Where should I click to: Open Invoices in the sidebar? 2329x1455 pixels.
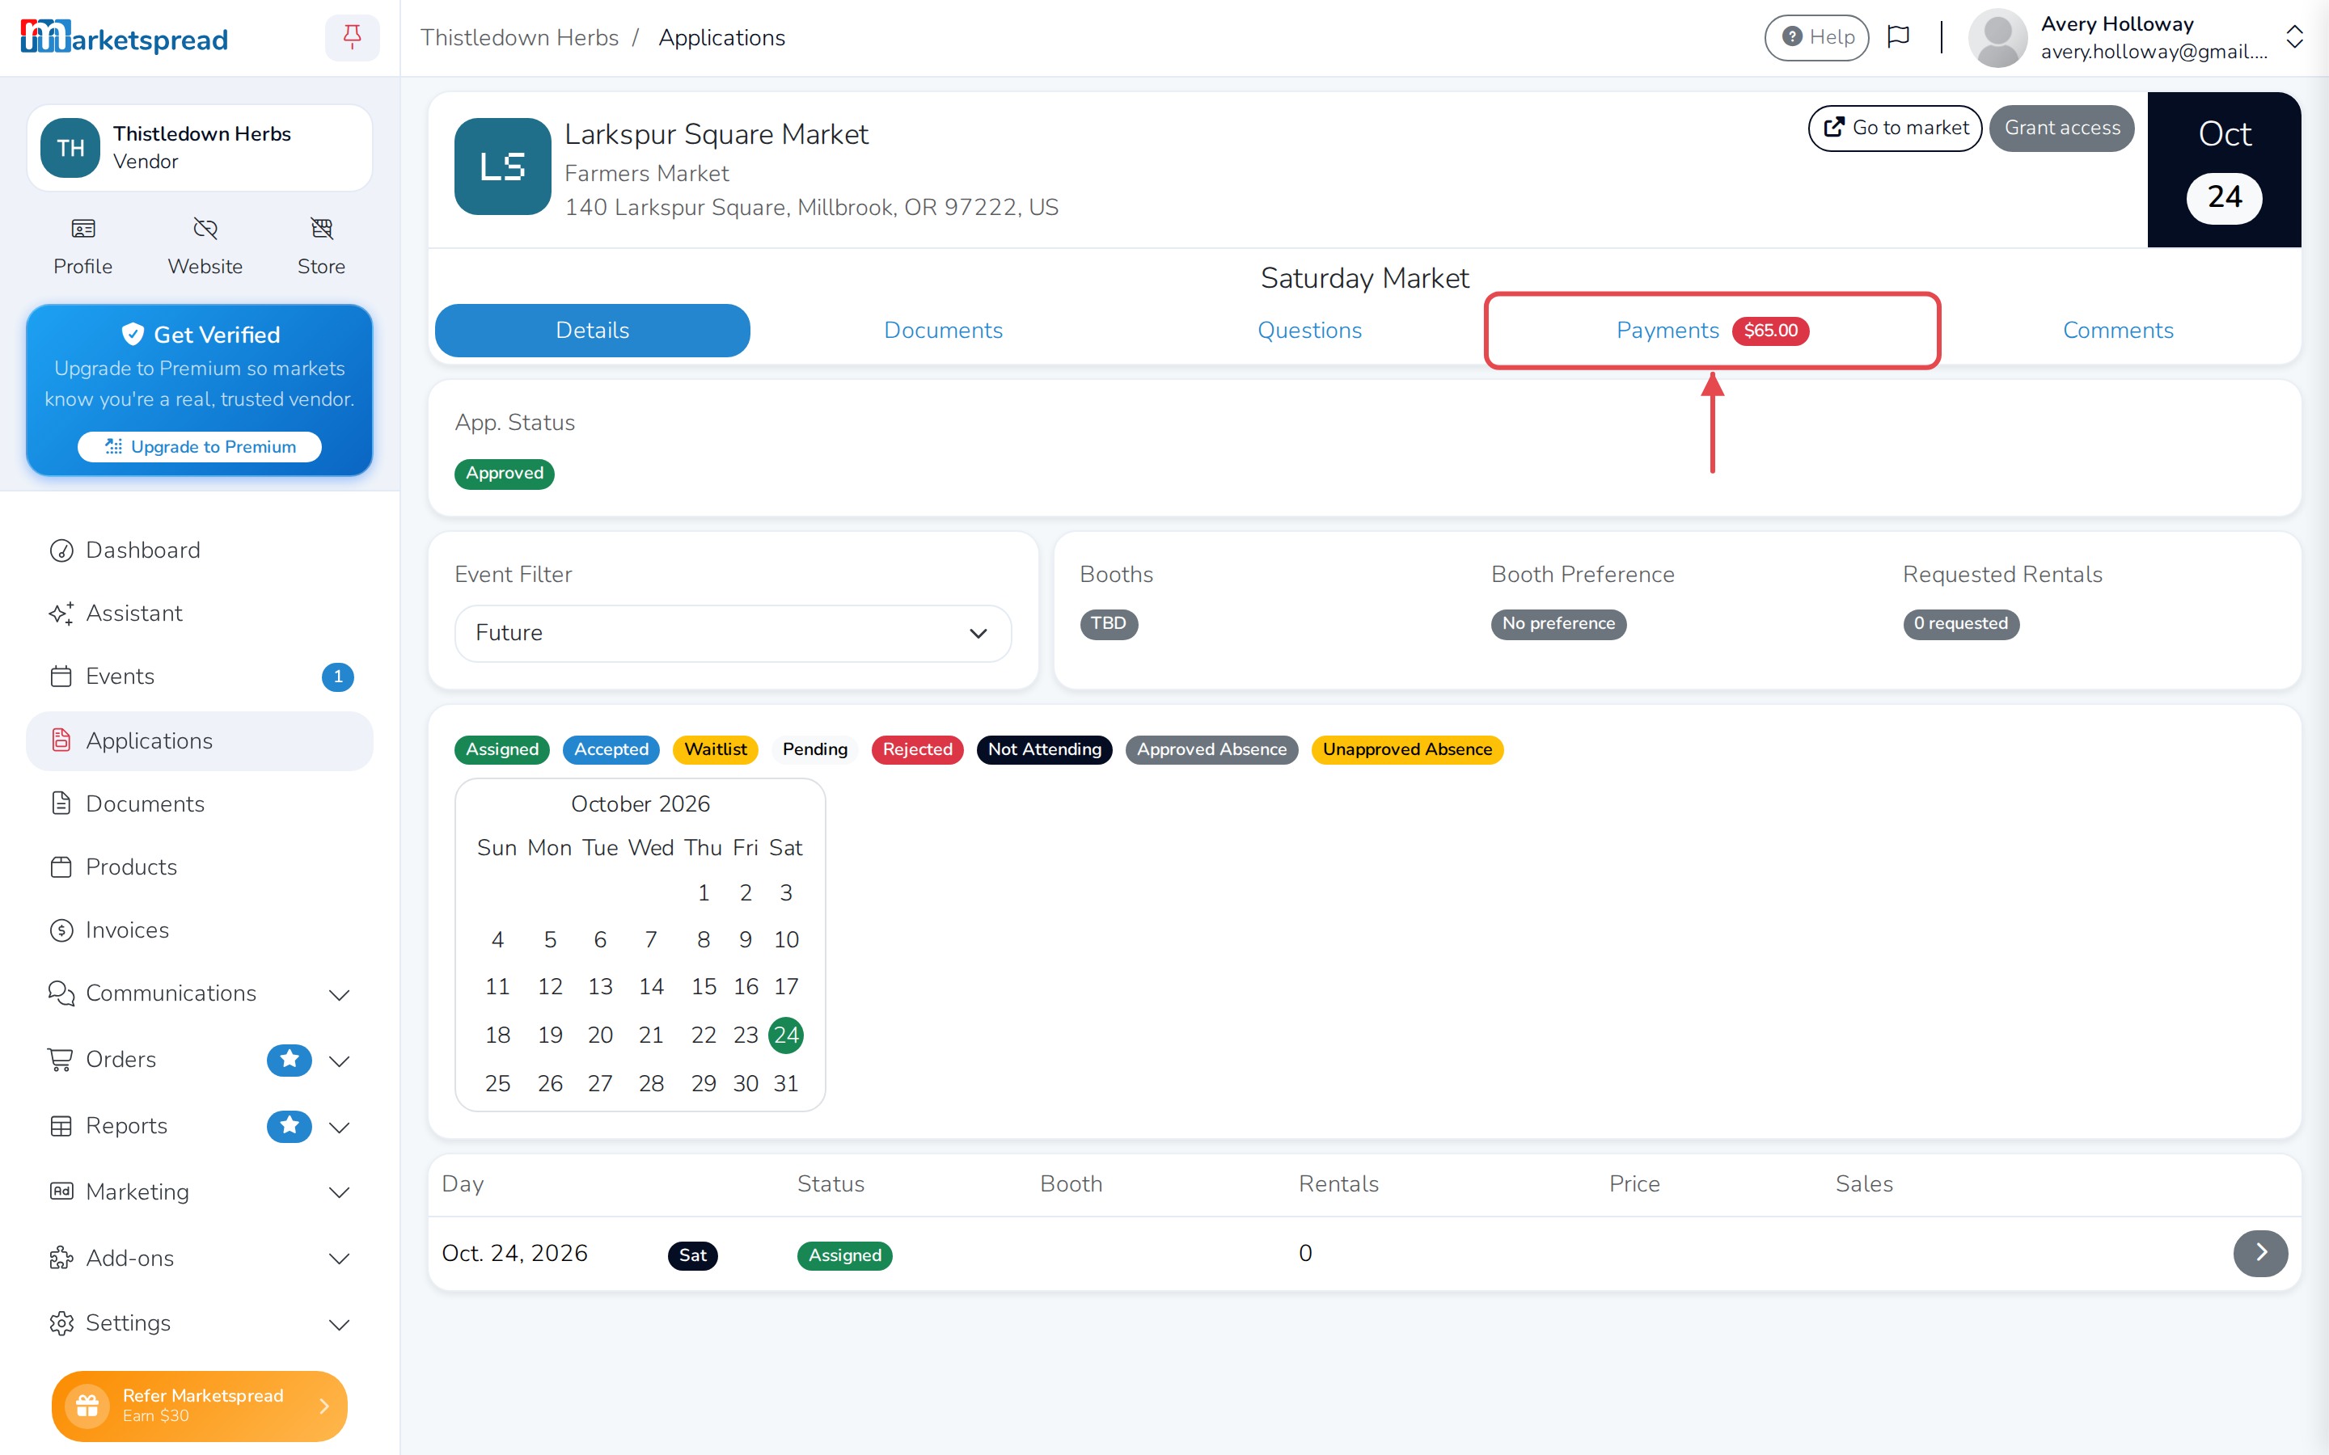point(199,930)
